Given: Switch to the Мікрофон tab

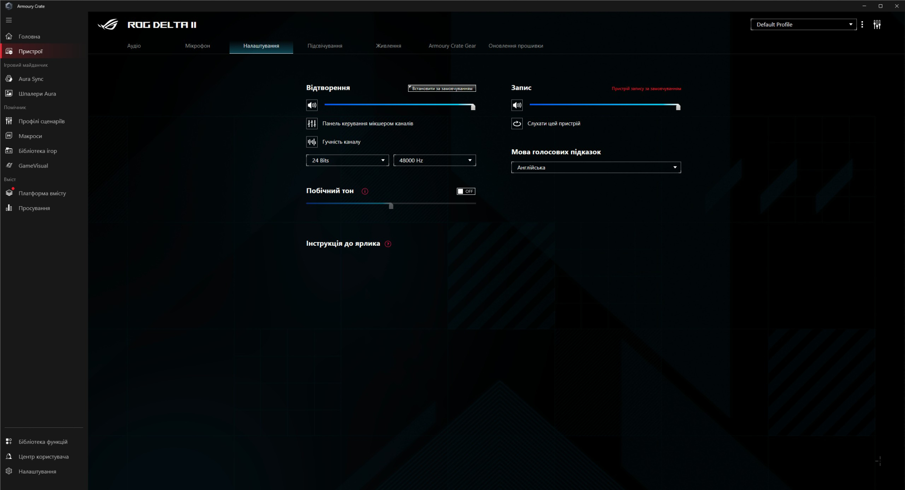Looking at the screenshot, I should pos(197,46).
